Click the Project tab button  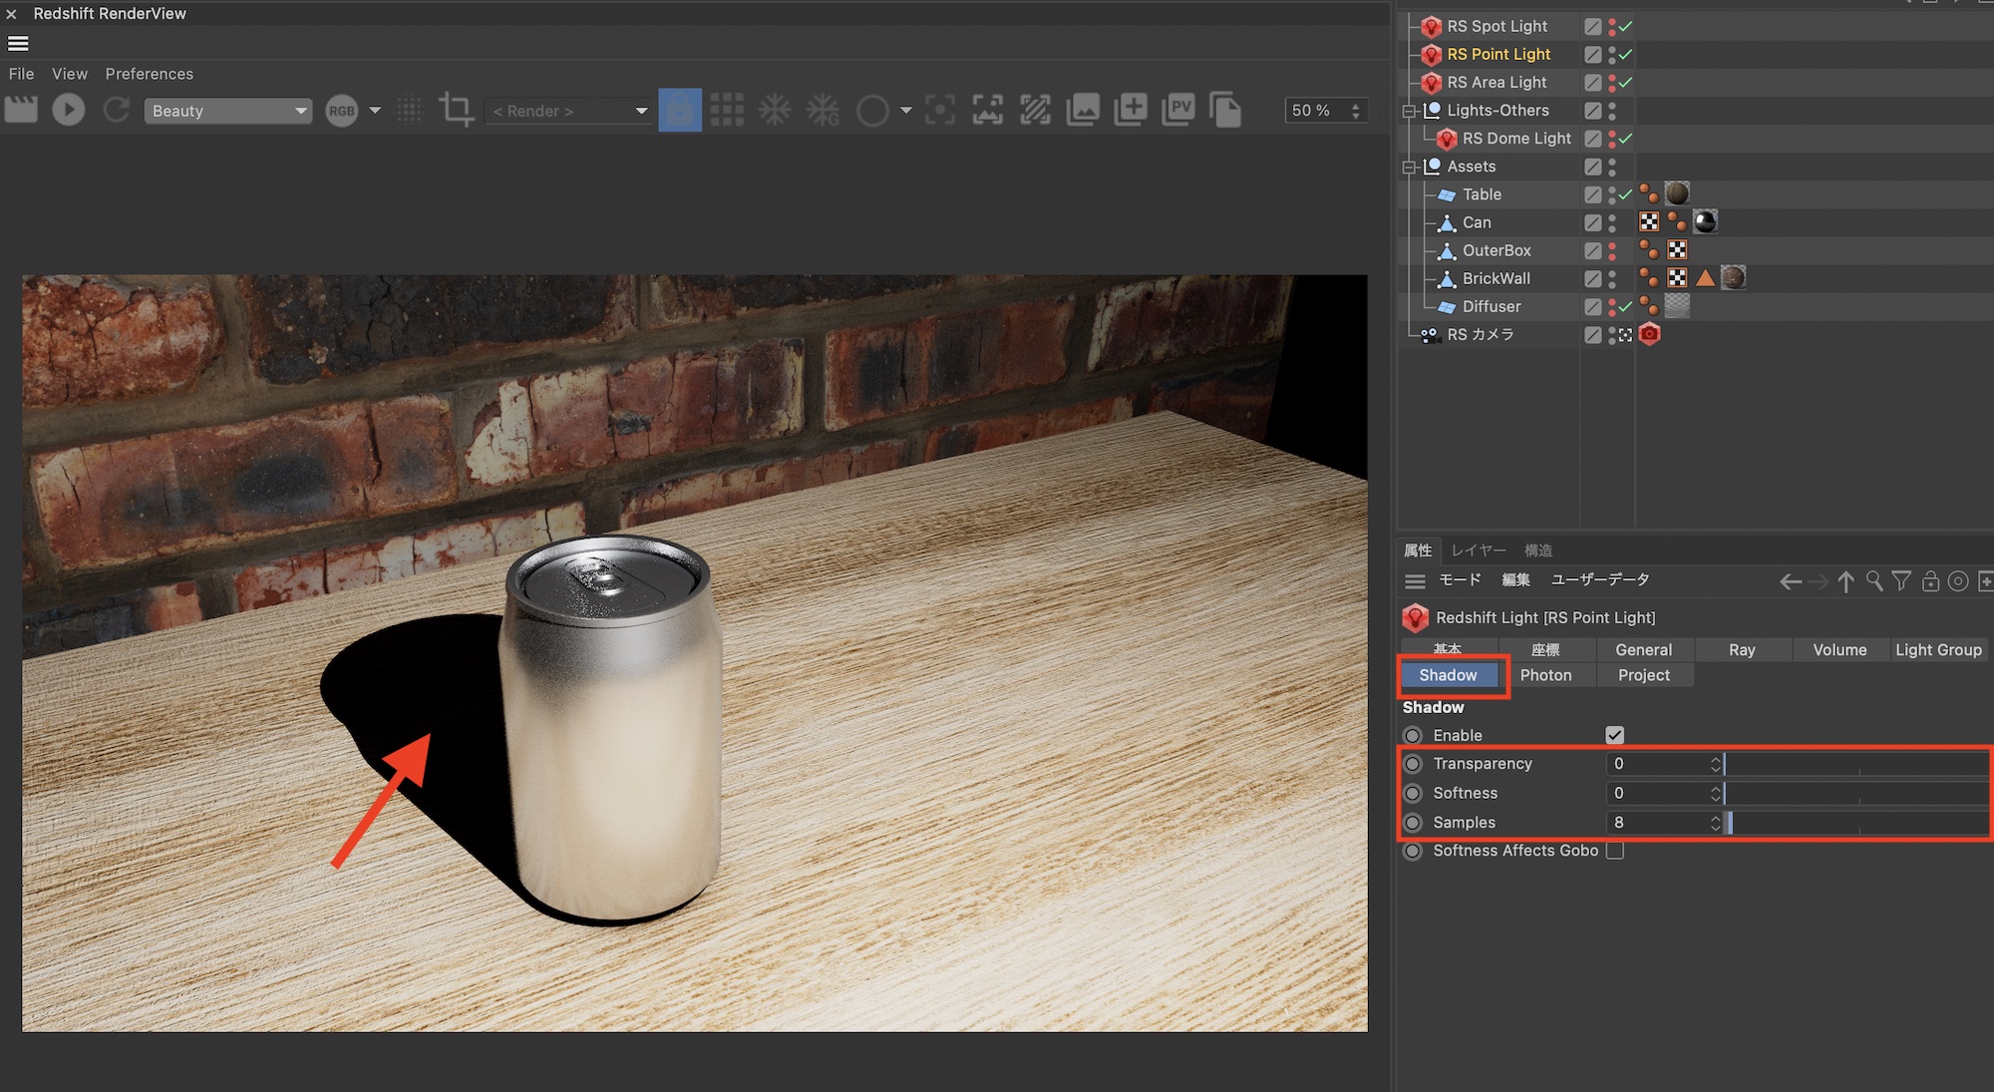click(x=1643, y=675)
